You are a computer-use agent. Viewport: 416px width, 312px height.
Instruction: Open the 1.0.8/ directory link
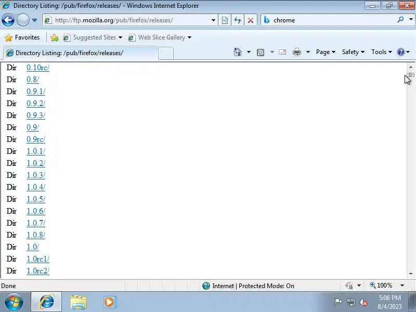click(x=36, y=235)
